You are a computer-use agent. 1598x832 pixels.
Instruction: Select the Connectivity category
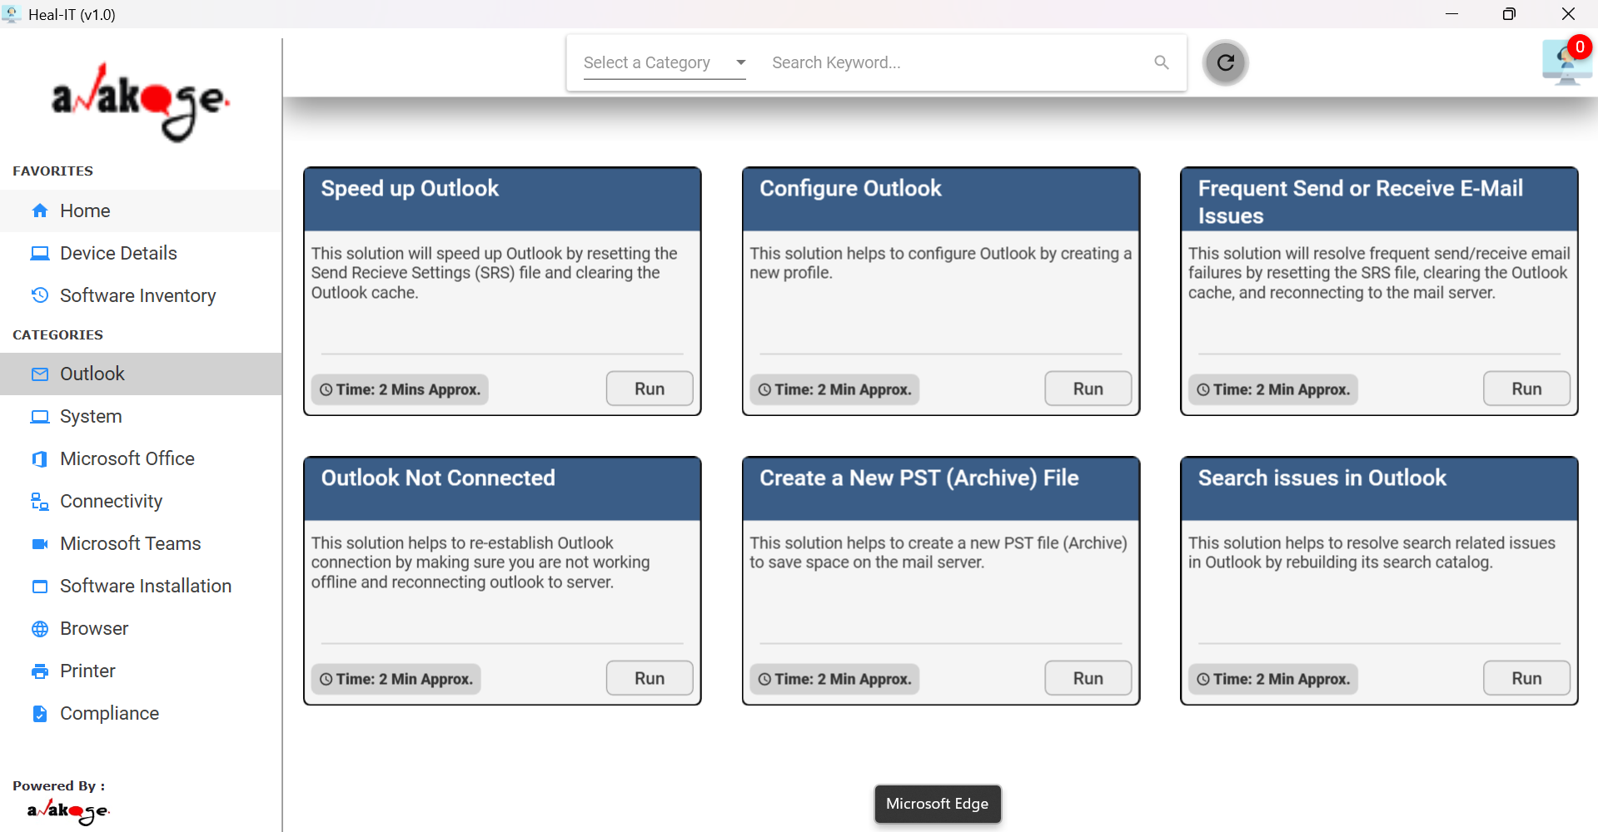click(141, 501)
